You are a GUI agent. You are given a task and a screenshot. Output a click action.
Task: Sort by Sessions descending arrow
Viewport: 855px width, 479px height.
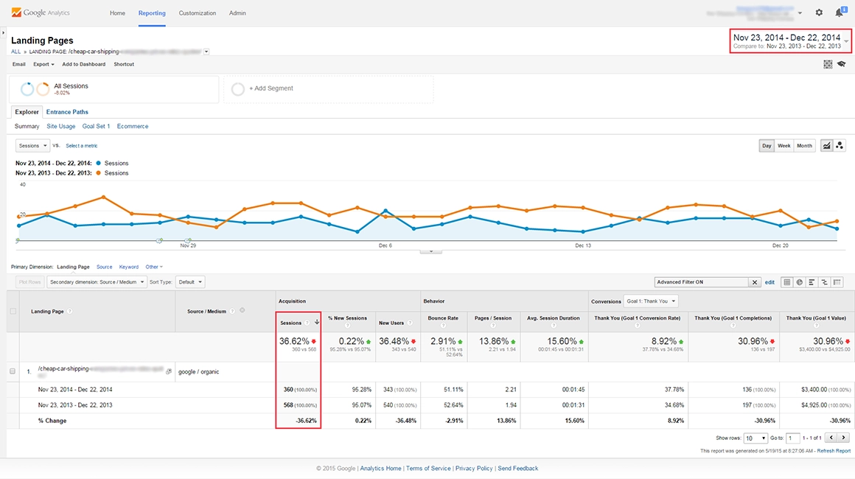(317, 322)
